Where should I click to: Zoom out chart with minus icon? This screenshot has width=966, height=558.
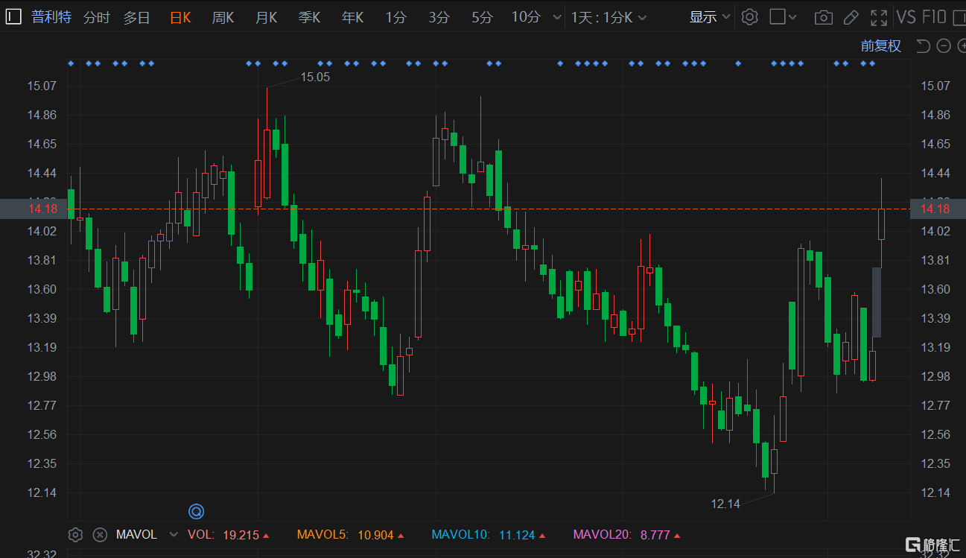[x=944, y=46]
